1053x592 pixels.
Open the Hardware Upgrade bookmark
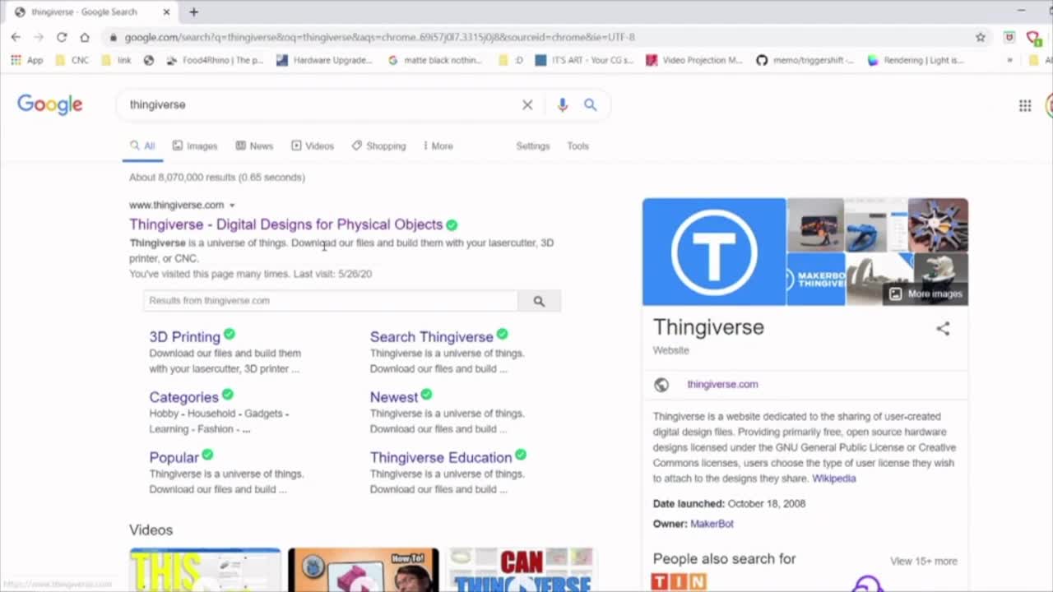[325, 60]
